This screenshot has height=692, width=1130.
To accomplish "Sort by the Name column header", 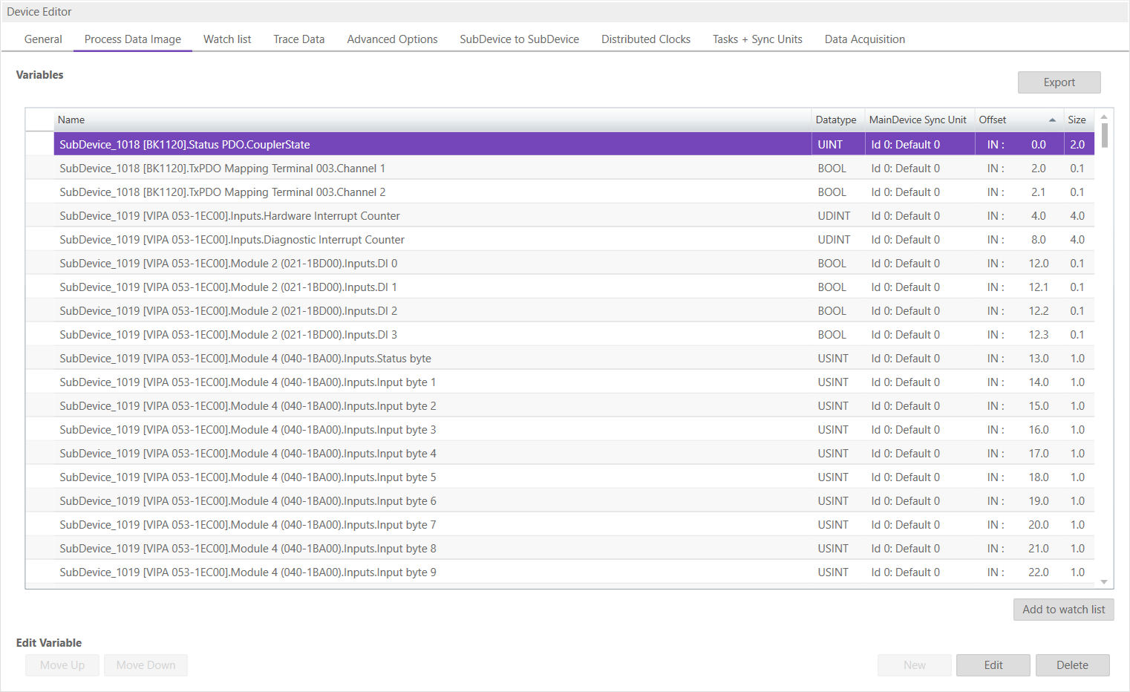I will tap(71, 120).
